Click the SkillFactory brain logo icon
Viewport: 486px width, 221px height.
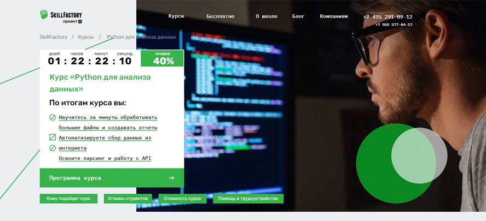(x=44, y=15)
